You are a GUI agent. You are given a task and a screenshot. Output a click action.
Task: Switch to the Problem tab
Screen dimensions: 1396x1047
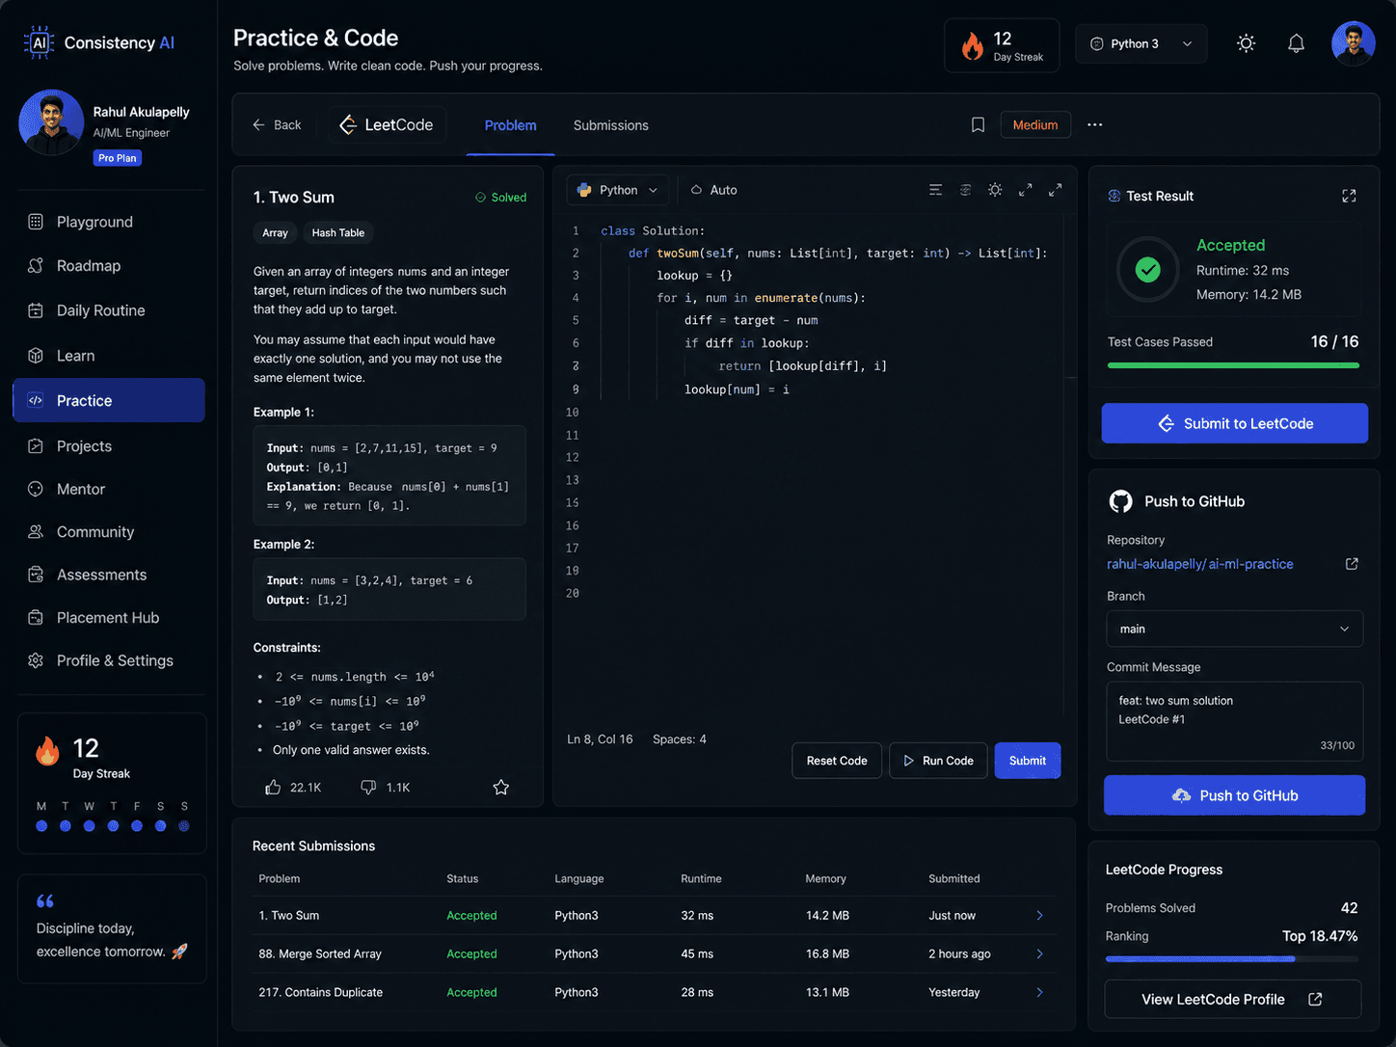click(510, 125)
